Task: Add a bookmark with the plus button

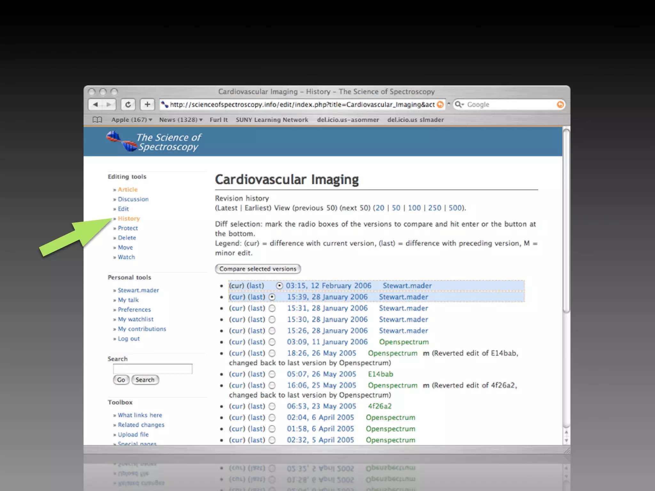Action: (147, 105)
